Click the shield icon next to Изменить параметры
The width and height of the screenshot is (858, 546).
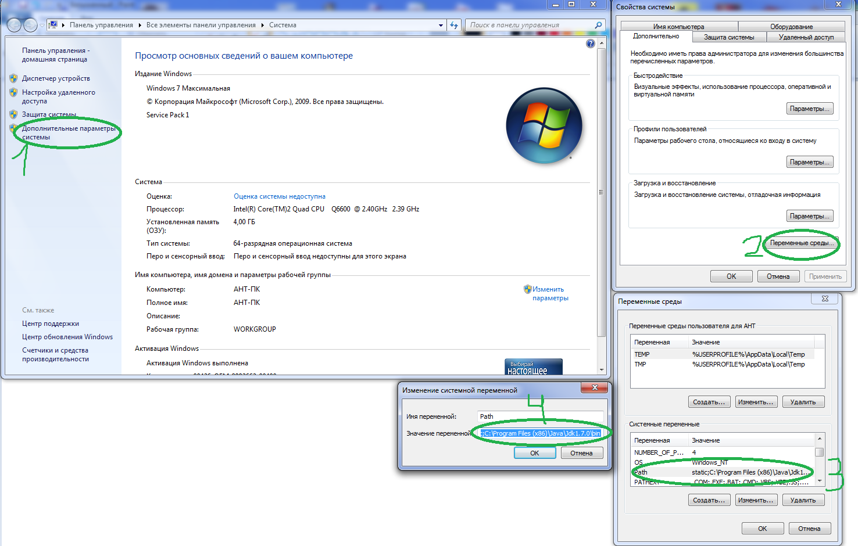click(527, 289)
